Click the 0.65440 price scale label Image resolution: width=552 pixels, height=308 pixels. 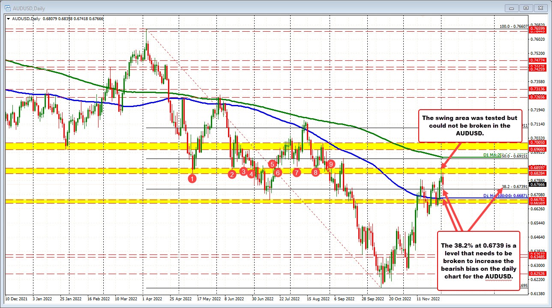[538, 223]
